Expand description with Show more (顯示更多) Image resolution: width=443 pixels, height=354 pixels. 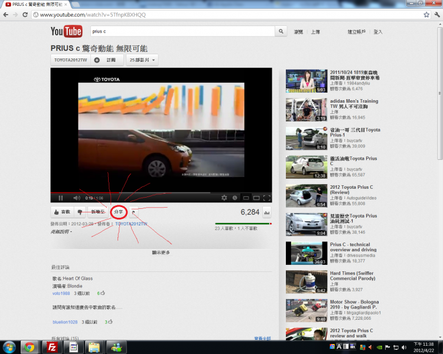pyautogui.click(x=161, y=253)
